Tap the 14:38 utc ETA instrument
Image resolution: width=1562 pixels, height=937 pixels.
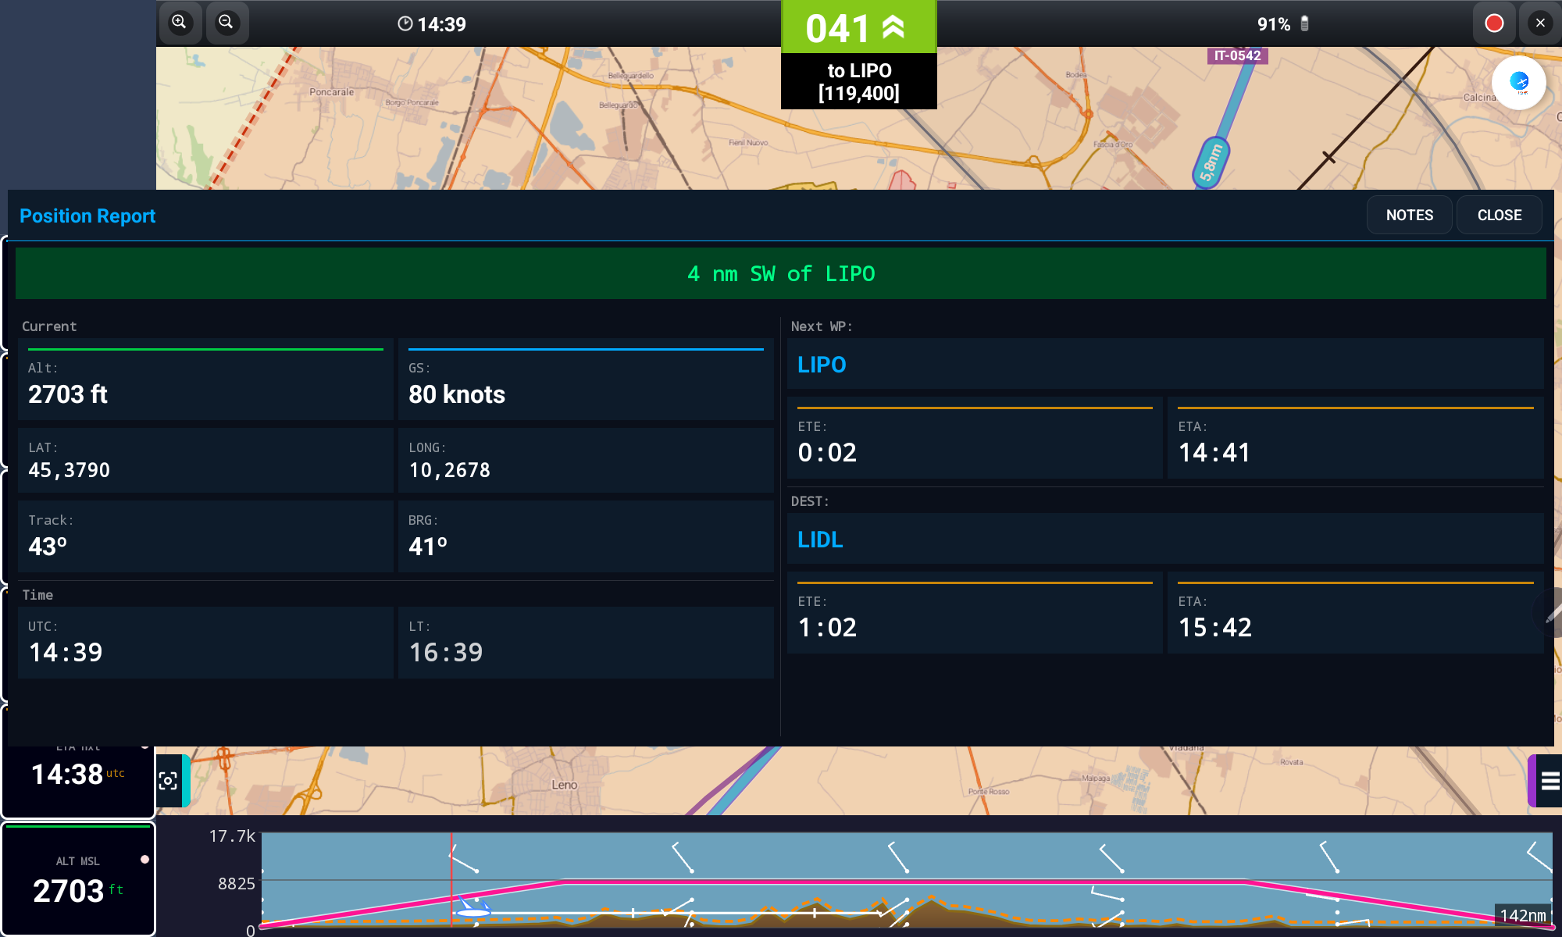pyautogui.click(x=78, y=775)
